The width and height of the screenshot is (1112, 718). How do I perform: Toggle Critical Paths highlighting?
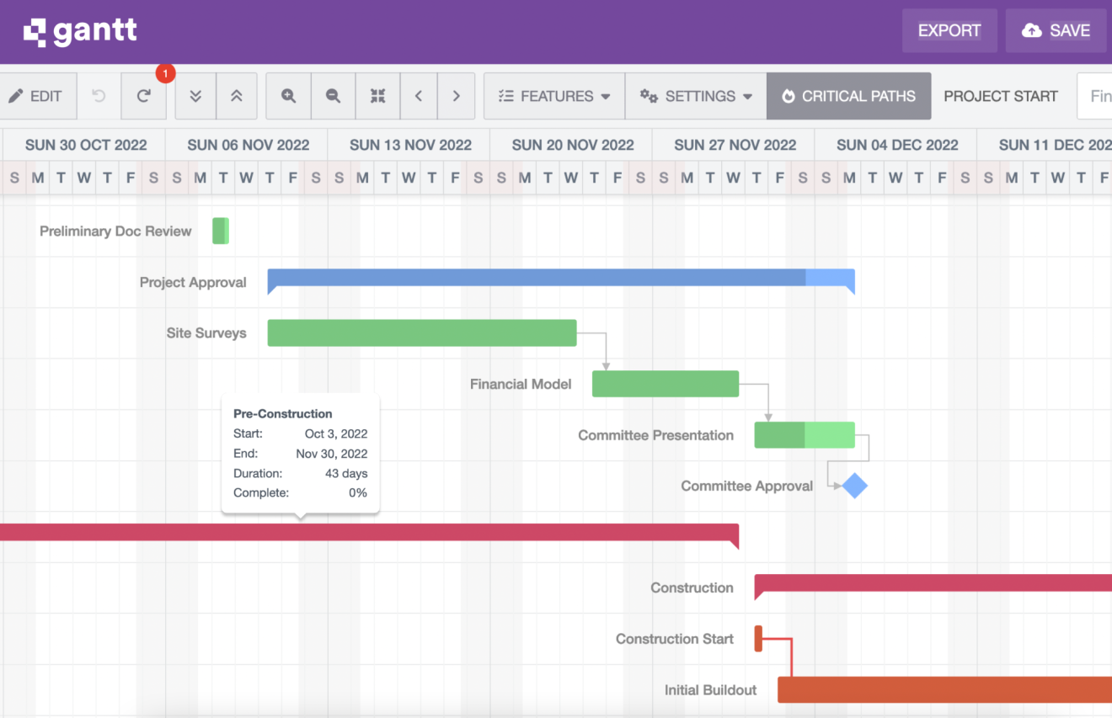(x=848, y=96)
